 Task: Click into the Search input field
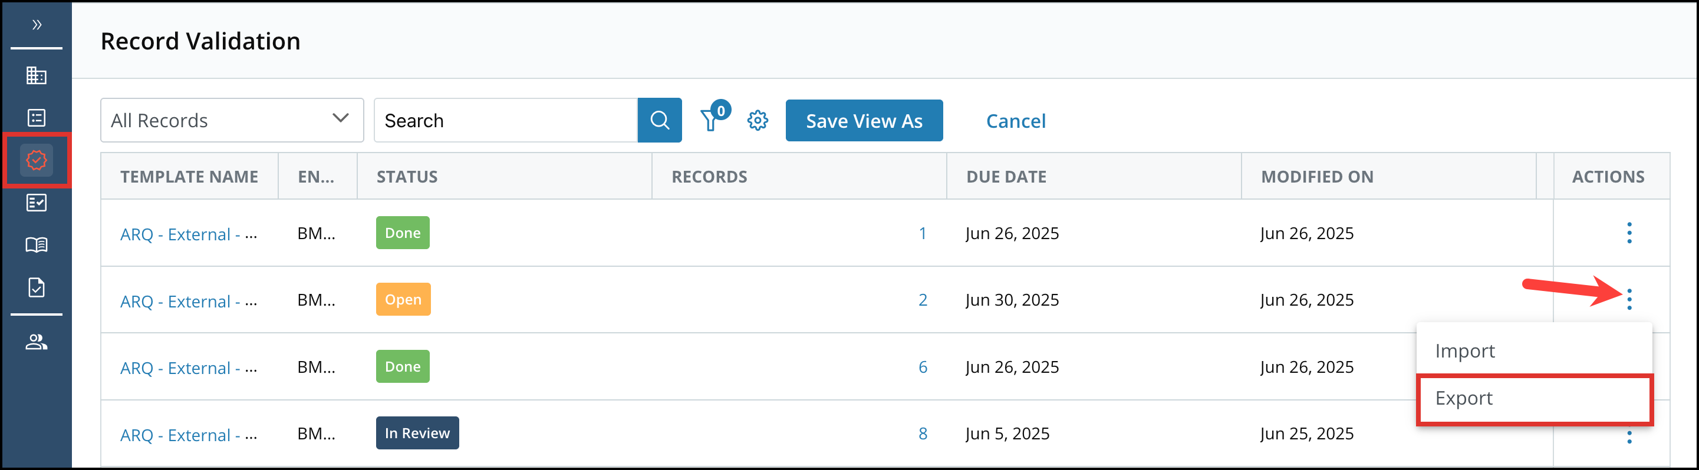pos(506,121)
